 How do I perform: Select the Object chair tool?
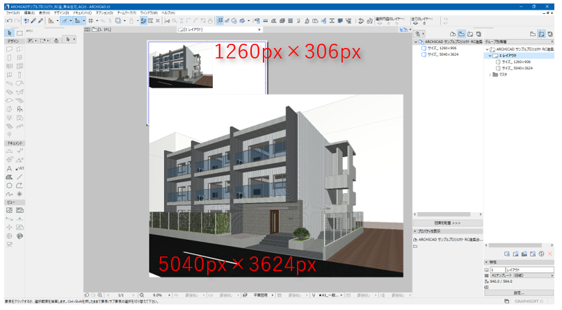click(x=19, y=109)
